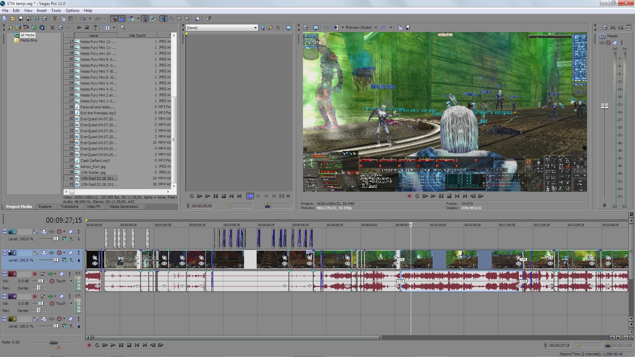Expand the overlays grid dropdown in preview
635x357 pixels.
[x=391, y=27]
